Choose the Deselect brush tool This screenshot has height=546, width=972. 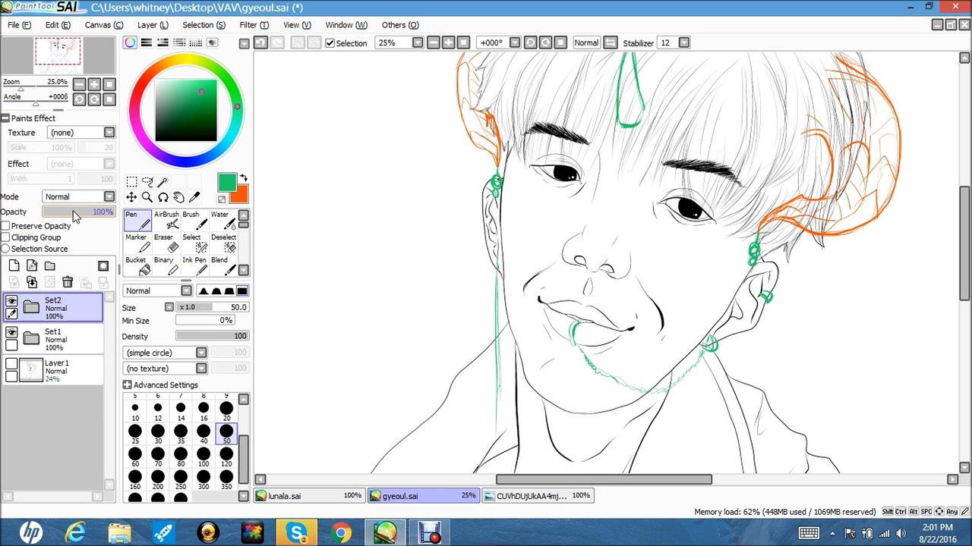coord(223,243)
